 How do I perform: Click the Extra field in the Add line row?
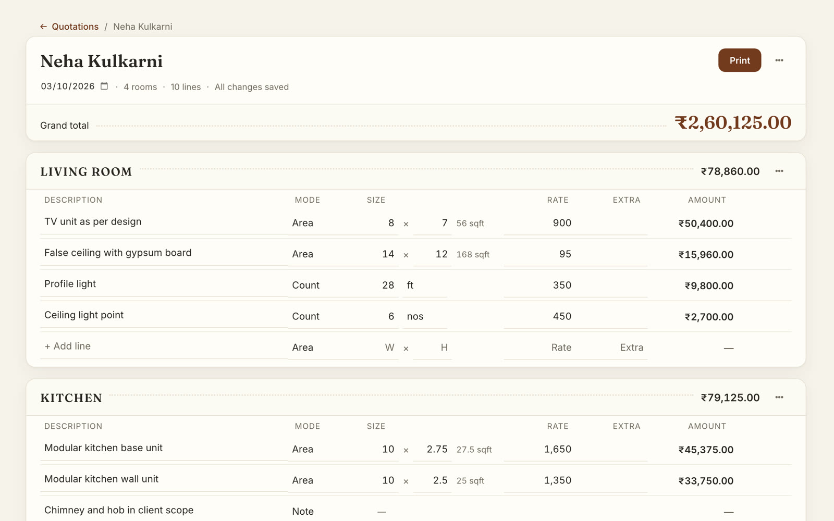(613, 348)
